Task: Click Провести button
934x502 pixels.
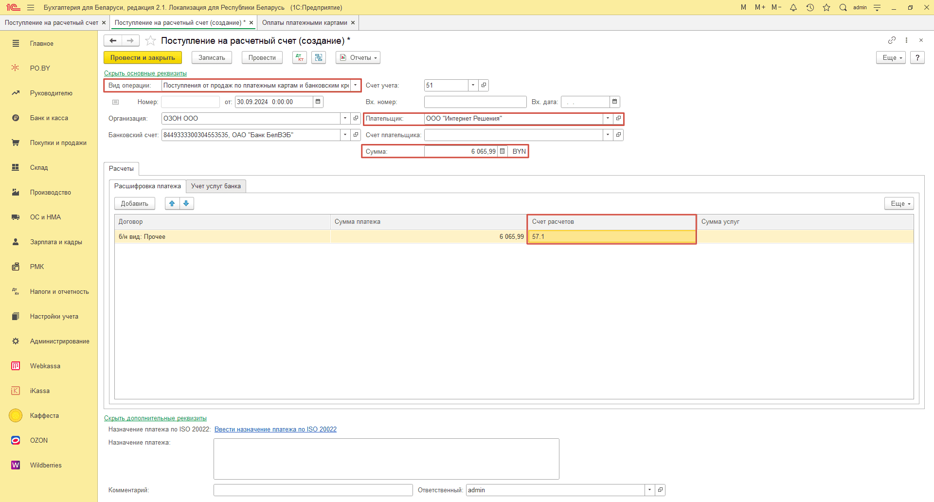Action: 262,57
